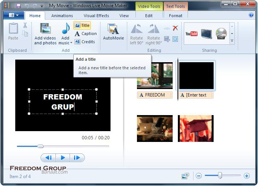This screenshot has width=259, height=187.
Task: Zoom time scale in plus button
Action: click(247, 176)
